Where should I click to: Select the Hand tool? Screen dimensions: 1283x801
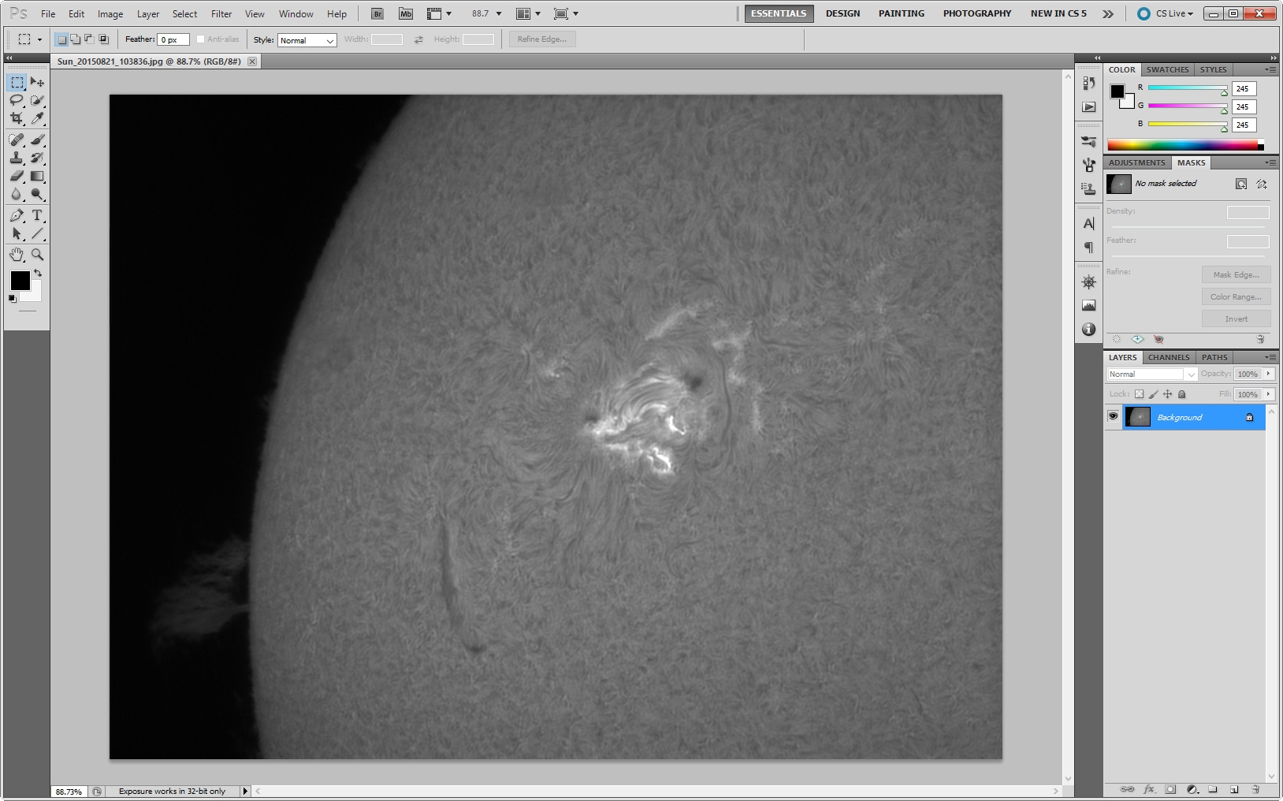tap(17, 255)
